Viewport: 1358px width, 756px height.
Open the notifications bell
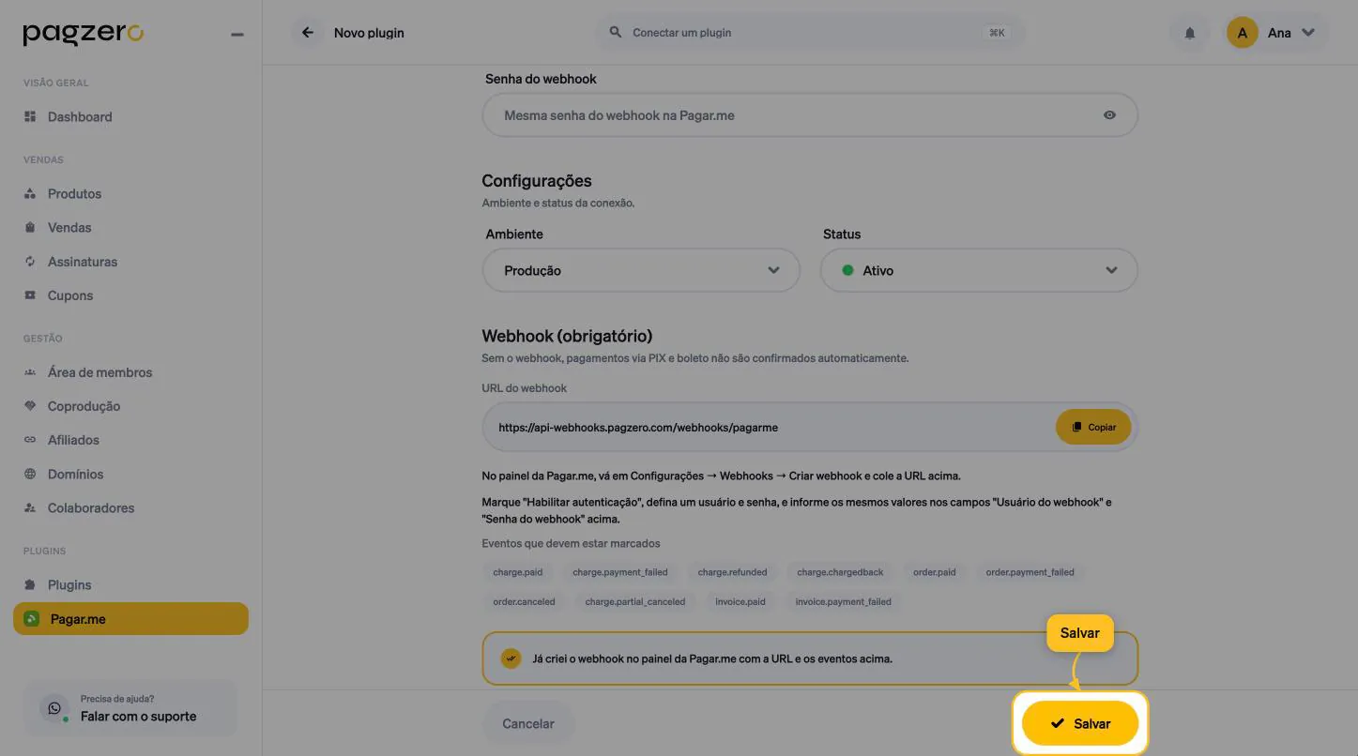click(x=1190, y=33)
